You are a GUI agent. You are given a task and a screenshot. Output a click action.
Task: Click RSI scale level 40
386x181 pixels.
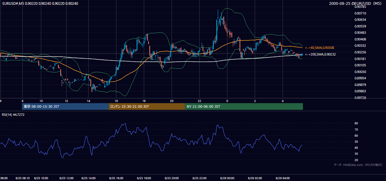(356, 148)
